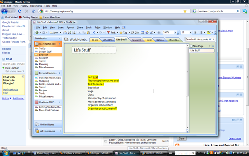249x156 pixels.
Task: Click the OneNote Back navigation button
Action: pos(37,32)
